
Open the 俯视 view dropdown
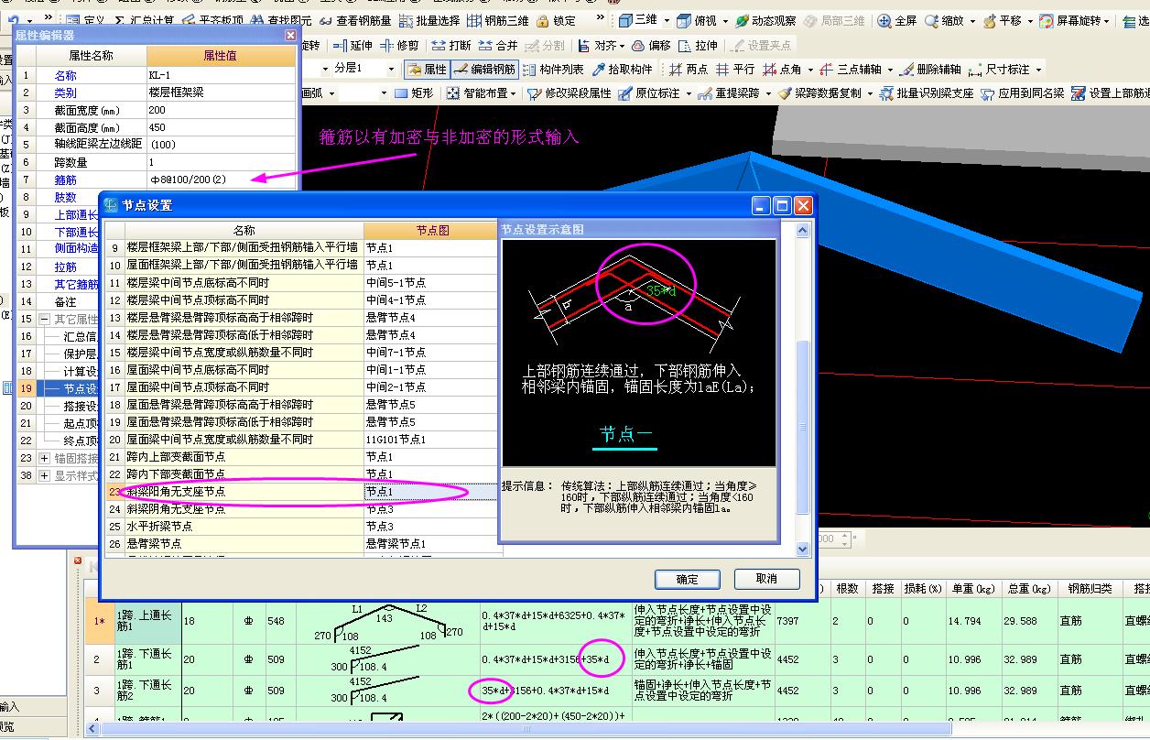[723, 20]
